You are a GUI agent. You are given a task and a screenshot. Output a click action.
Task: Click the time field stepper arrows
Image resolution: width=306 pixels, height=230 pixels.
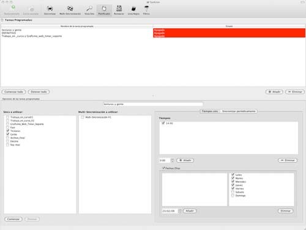(x=173, y=161)
